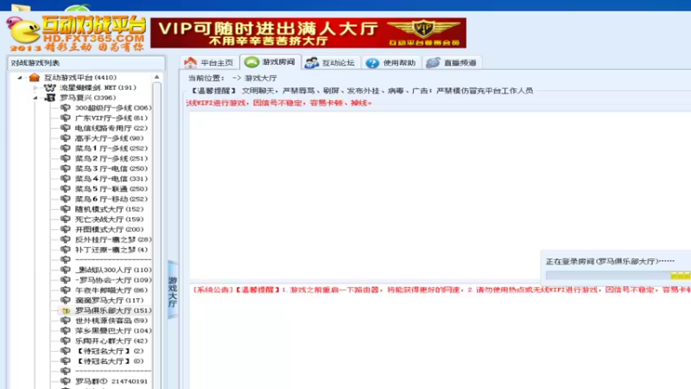The height and width of the screenshot is (389, 691).
Task: Select 窝窝罗马大厅 room
Action: point(109,300)
